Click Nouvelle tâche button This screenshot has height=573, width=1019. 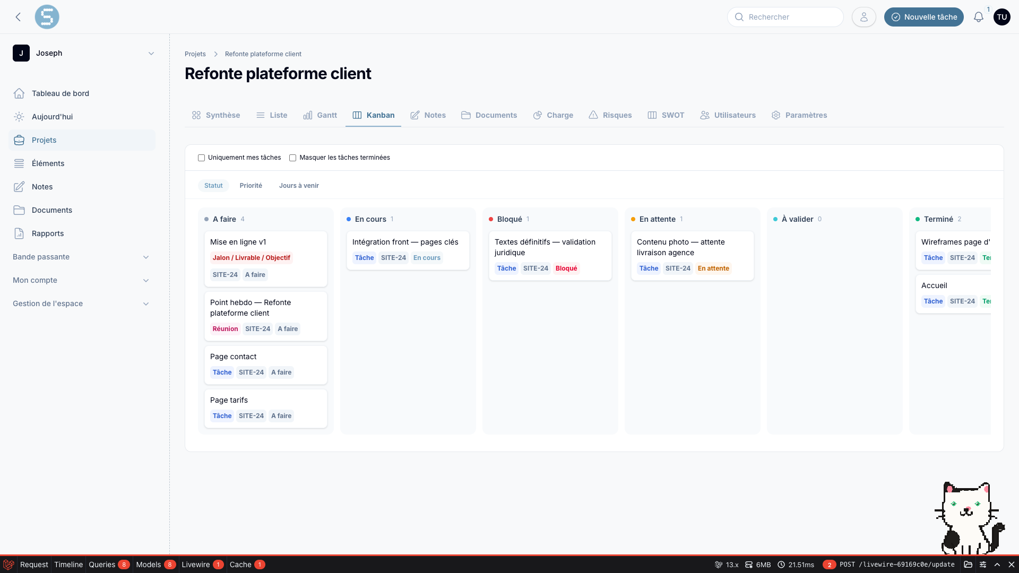click(923, 17)
